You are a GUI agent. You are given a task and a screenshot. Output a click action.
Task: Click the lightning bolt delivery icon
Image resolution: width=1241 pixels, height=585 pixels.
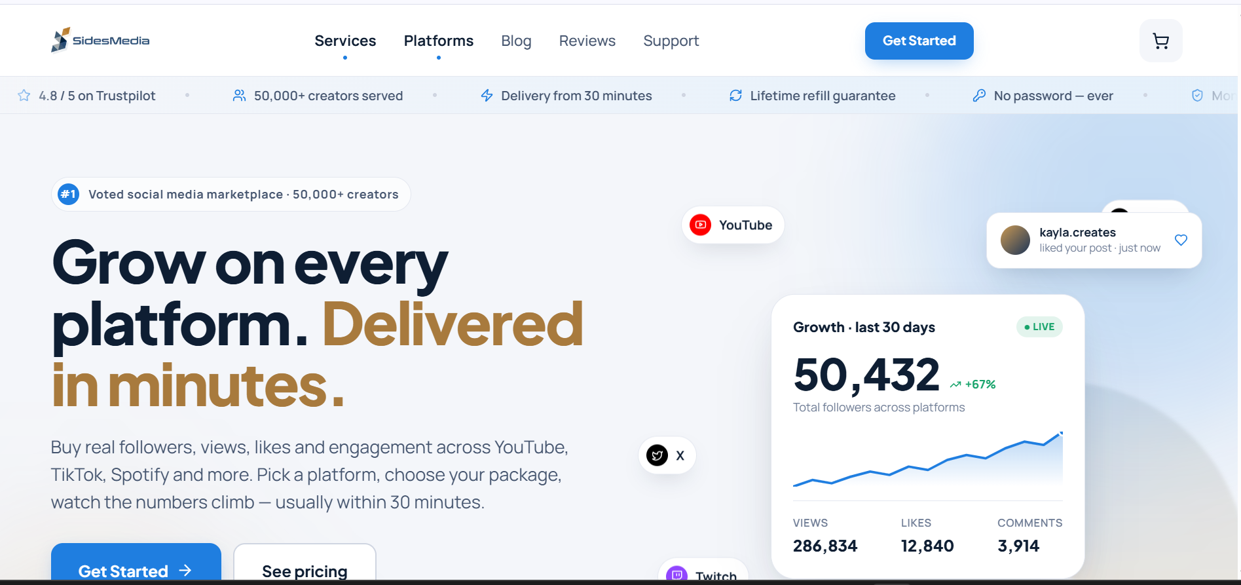click(487, 96)
